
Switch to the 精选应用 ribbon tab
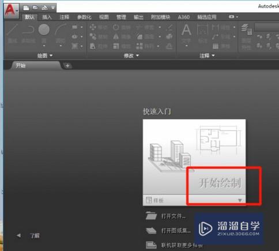207,17
